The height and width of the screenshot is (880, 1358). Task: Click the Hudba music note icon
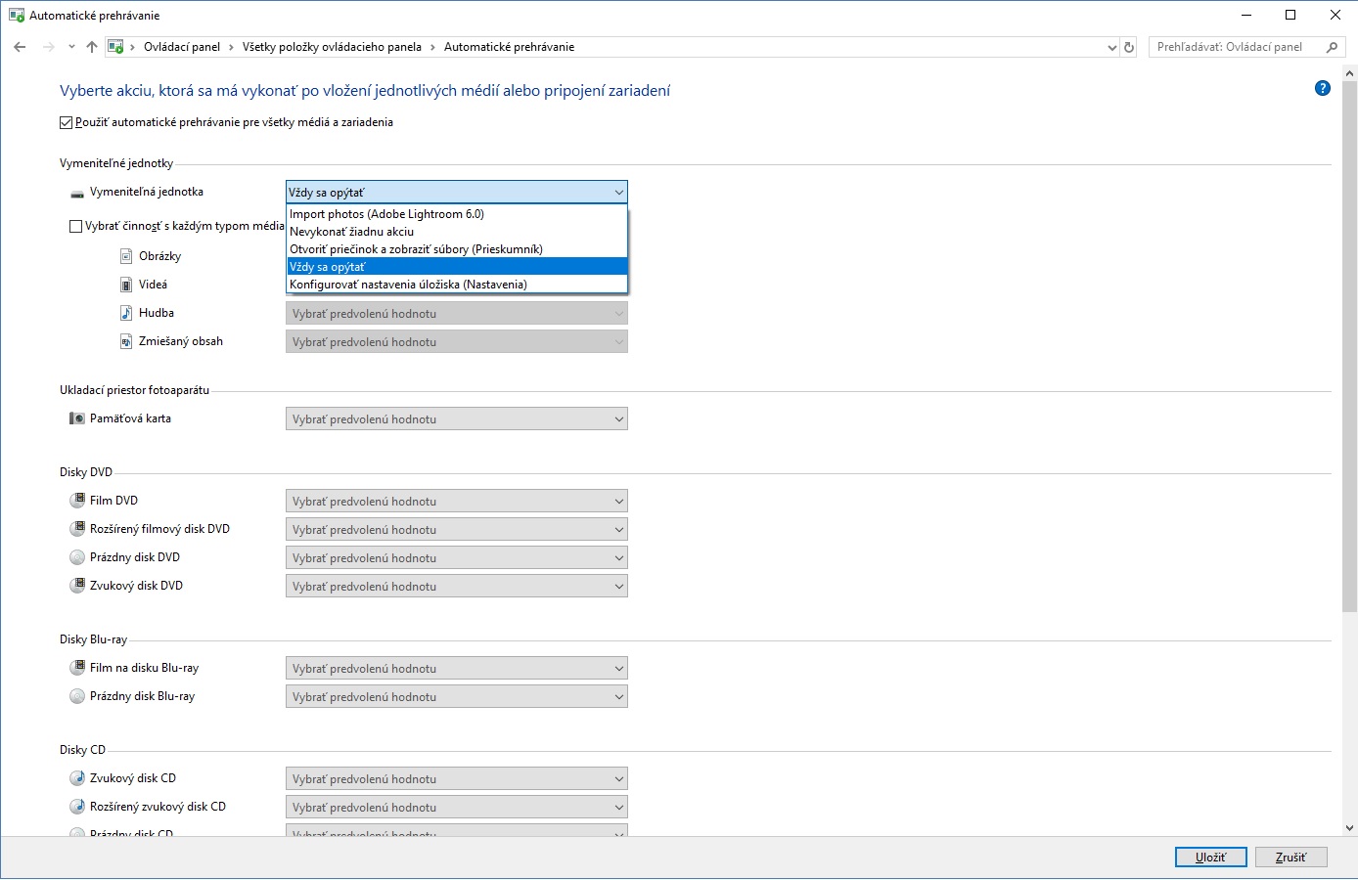[126, 313]
